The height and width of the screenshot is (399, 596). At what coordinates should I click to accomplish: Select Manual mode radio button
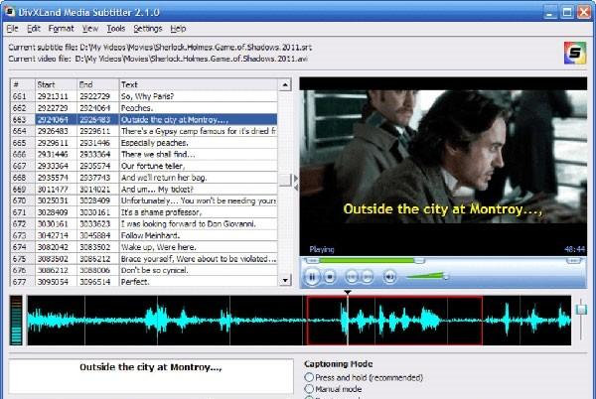(x=309, y=390)
